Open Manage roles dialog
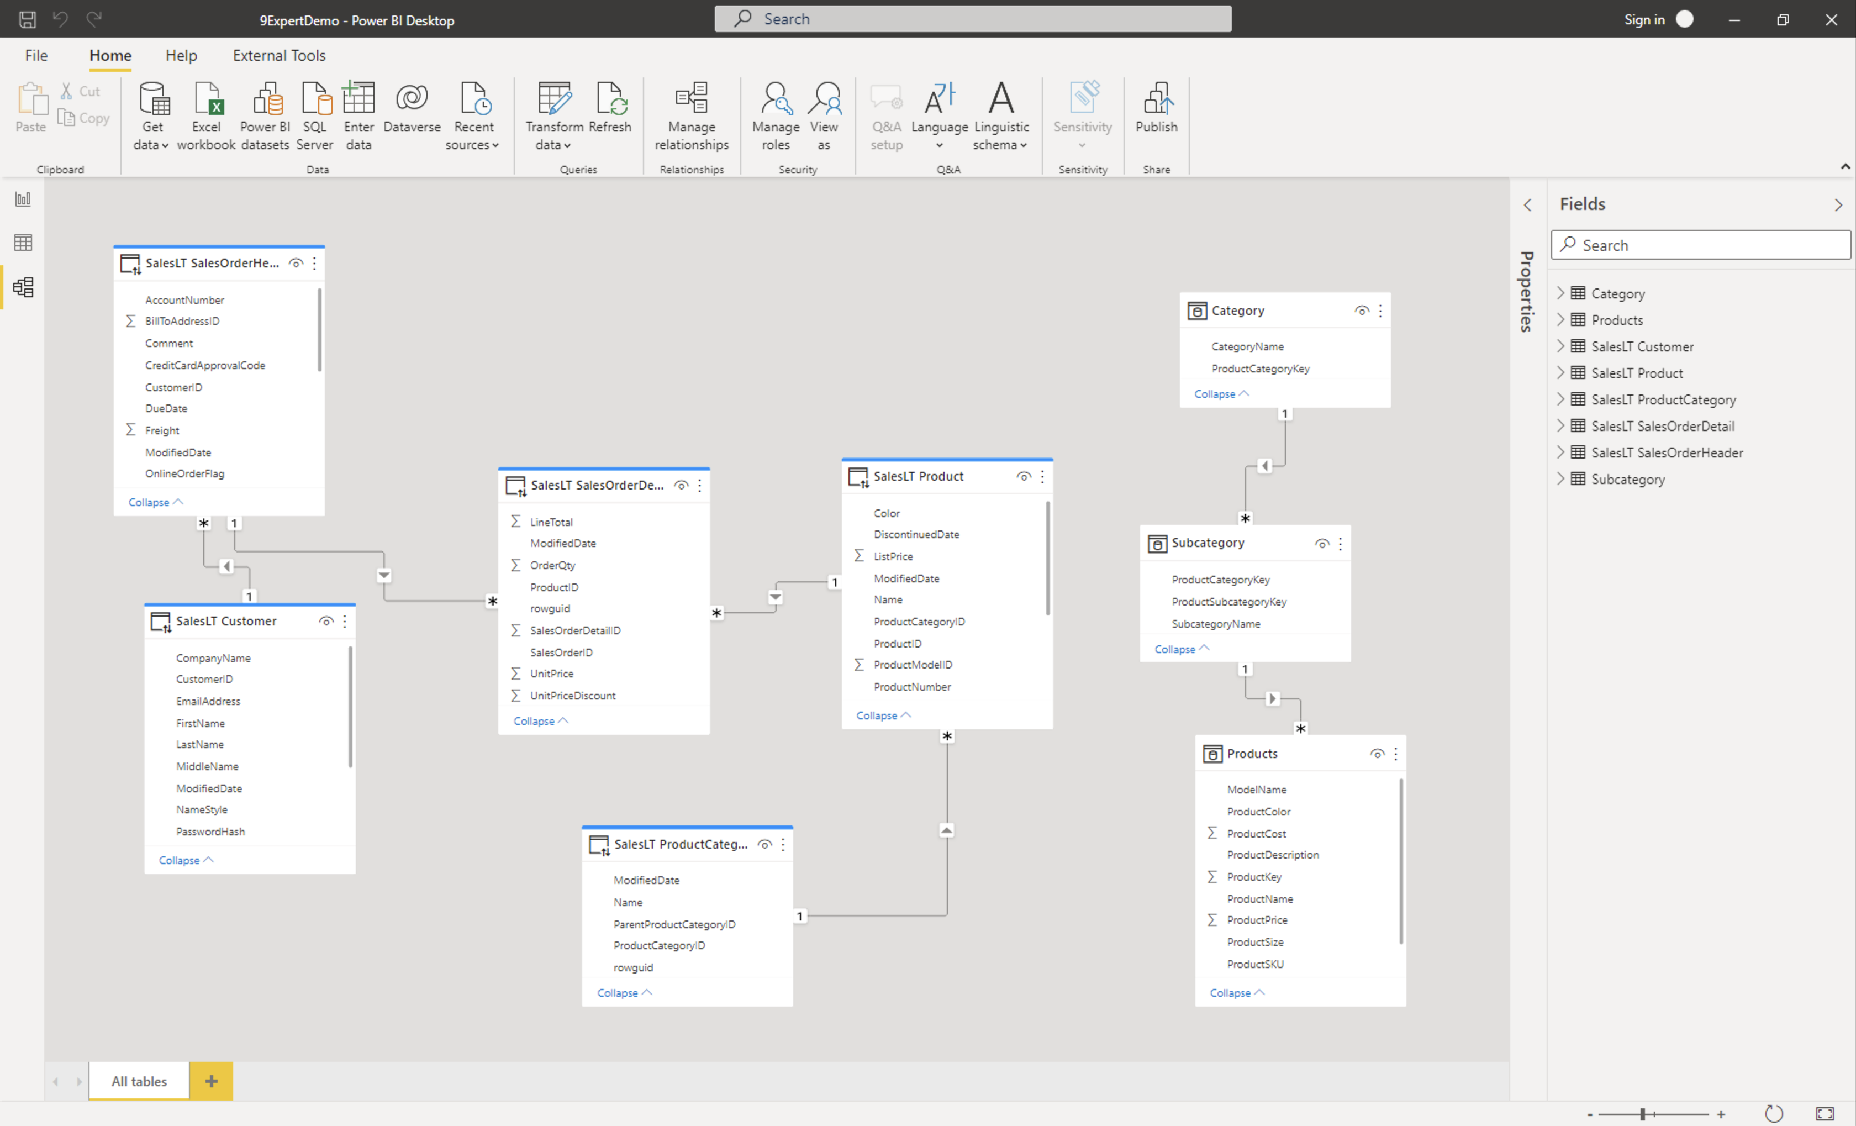Screen dimensions: 1856x1126 (775, 115)
